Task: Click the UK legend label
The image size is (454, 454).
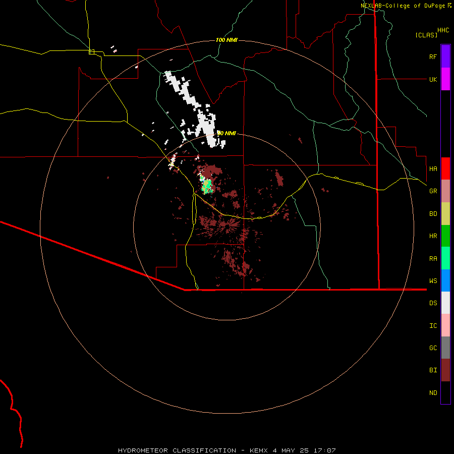Action: pos(433,79)
